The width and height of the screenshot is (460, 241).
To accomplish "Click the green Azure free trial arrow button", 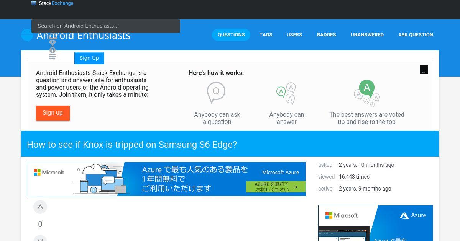I will pos(276,187).
